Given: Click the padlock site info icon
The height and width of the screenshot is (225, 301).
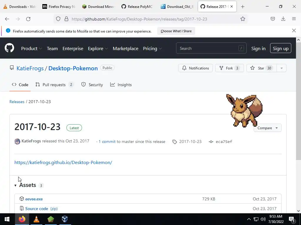Looking at the screenshot, I should click(x=66, y=19).
